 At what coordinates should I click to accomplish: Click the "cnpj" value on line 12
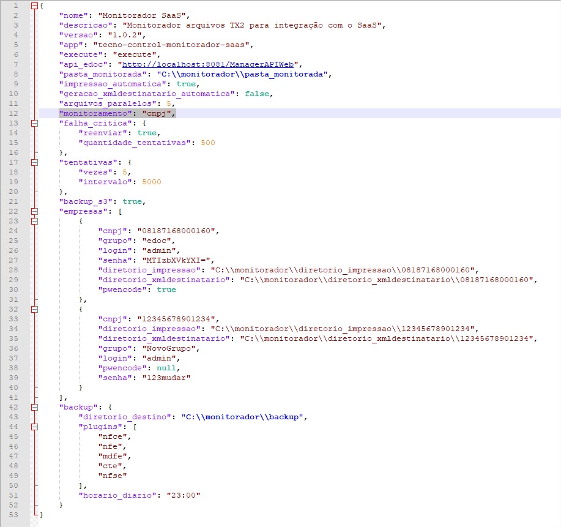[157, 113]
